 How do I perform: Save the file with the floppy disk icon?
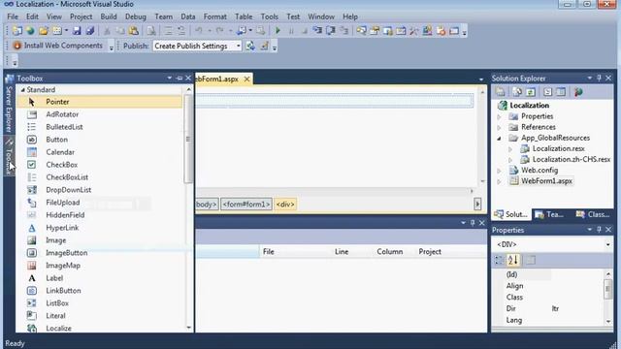click(77, 31)
